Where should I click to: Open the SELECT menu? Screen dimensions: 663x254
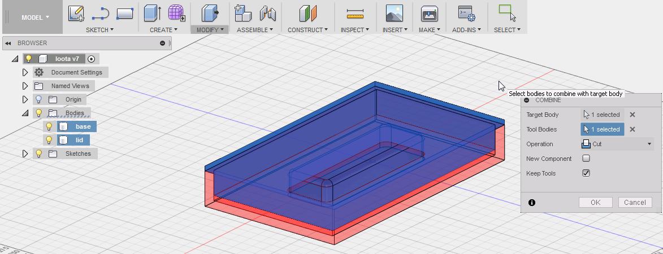coord(508,30)
